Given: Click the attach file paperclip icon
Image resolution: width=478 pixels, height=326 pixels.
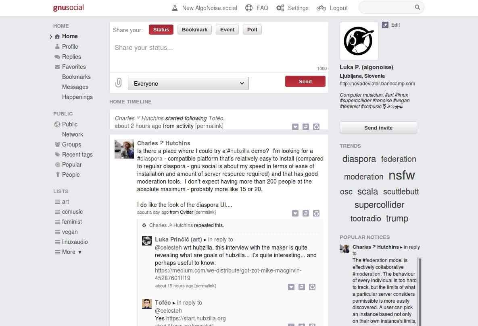Looking at the screenshot, I should 119,83.
